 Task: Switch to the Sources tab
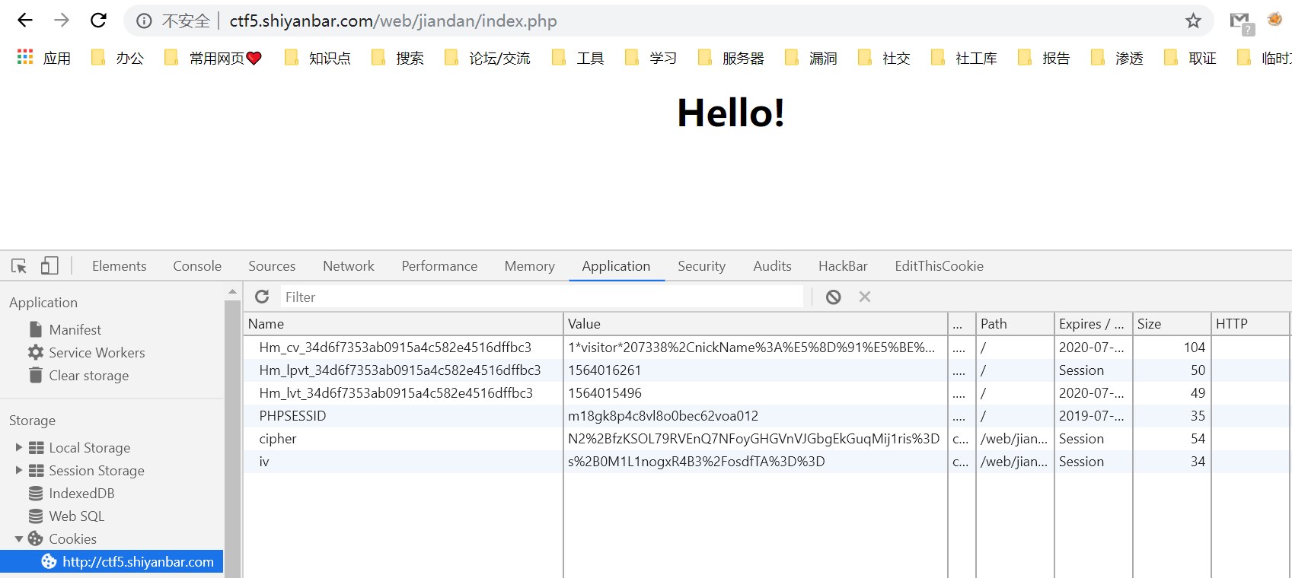pos(272,266)
